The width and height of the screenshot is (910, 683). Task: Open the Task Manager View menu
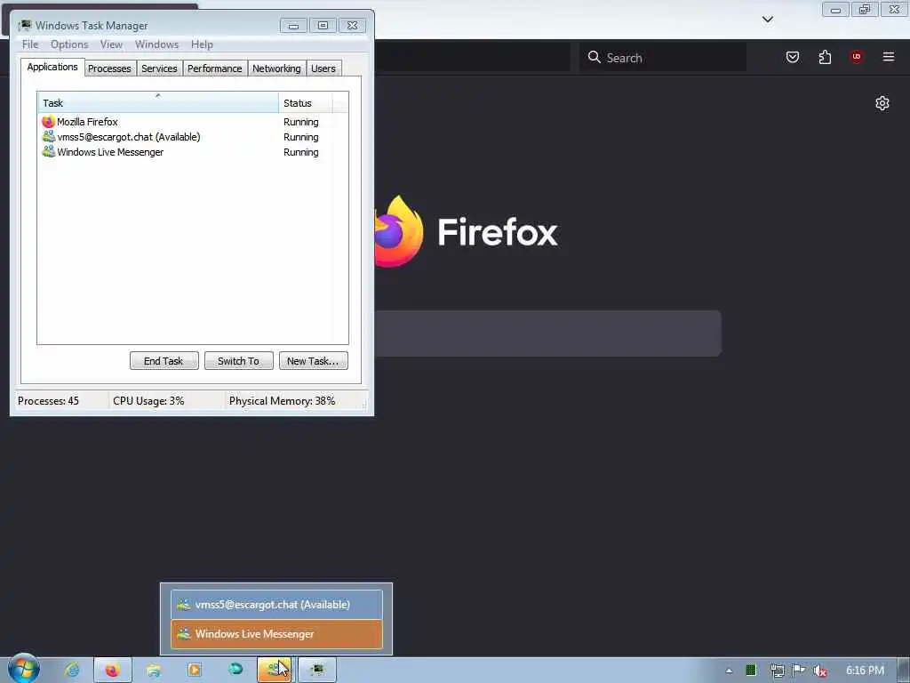coord(111,44)
